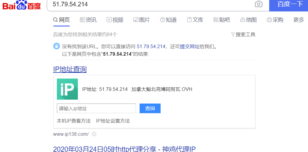This screenshot has height=152, width=308.
Task: Click the www.ip138.com/ source URL
Action: pos(71,134)
